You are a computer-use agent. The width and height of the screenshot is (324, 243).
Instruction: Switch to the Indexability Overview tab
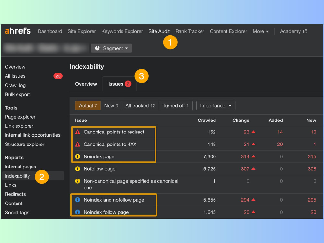point(86,84)
